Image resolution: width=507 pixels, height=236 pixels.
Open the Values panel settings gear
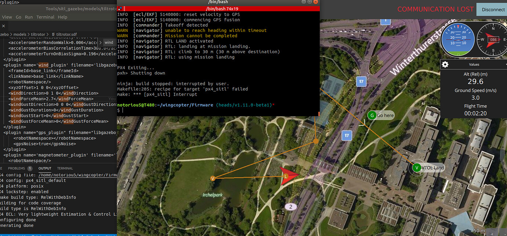445,64
